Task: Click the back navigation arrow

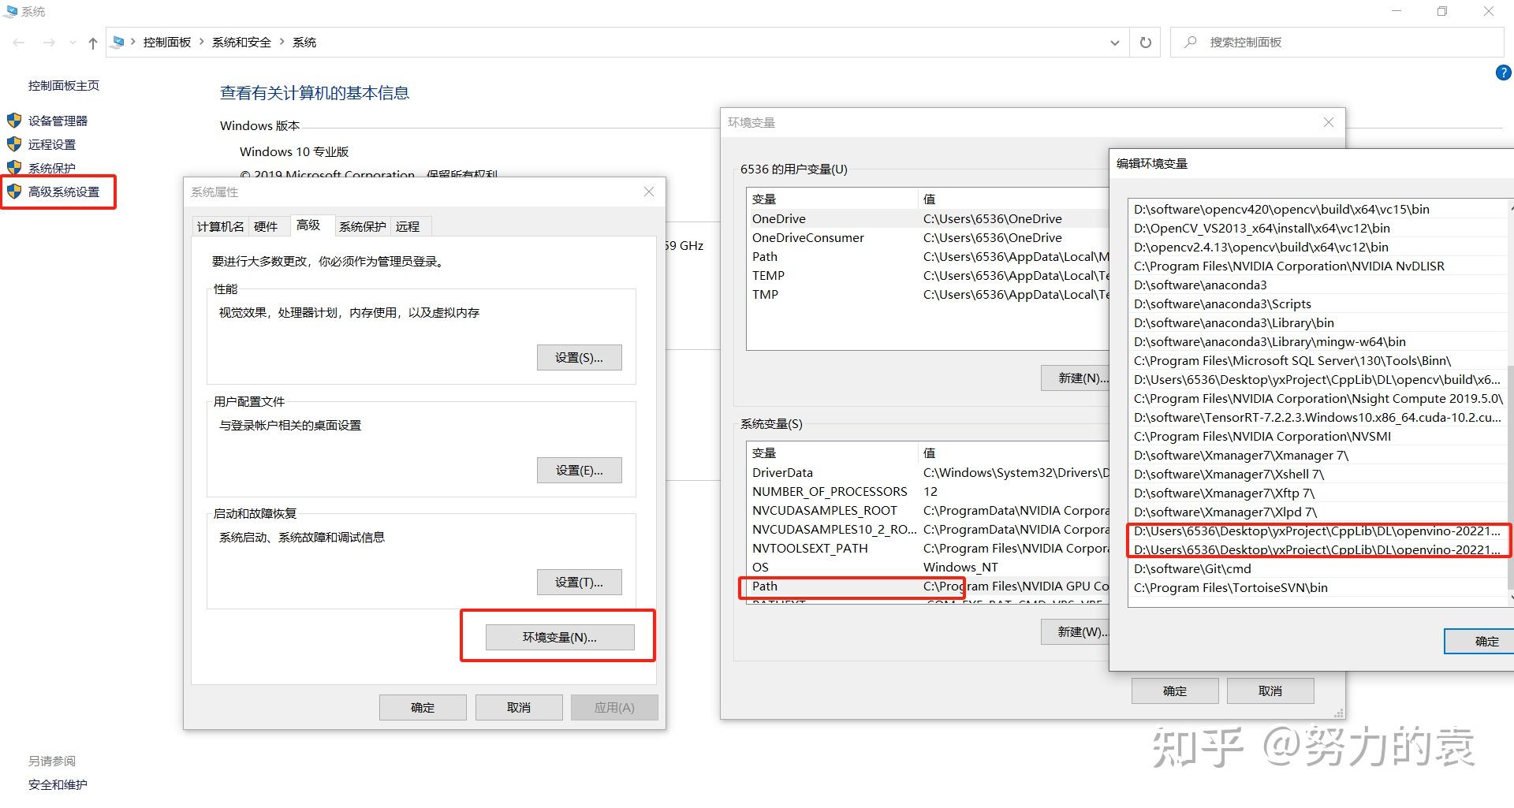Action: coord(19,43)
